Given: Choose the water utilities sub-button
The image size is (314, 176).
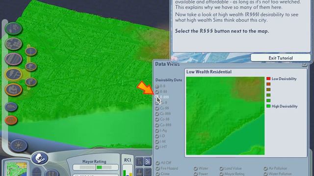Looking at the screenshot, I should coord(31,66).
